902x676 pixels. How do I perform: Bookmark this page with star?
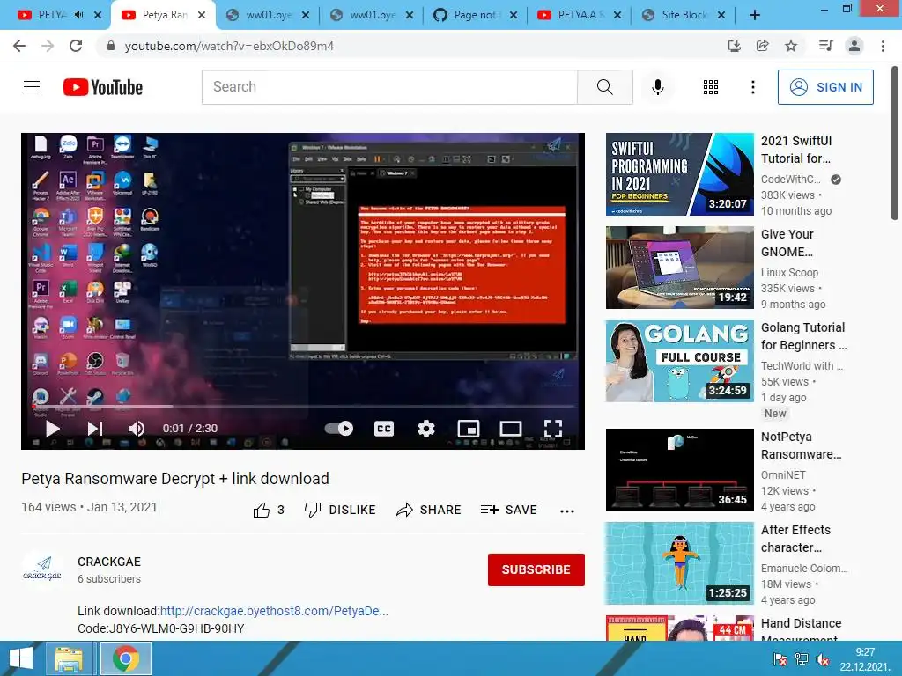pos(791,46)
